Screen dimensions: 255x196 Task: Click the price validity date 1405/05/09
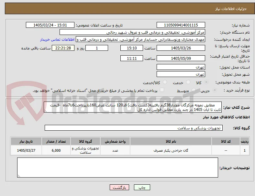click(181, 58)
